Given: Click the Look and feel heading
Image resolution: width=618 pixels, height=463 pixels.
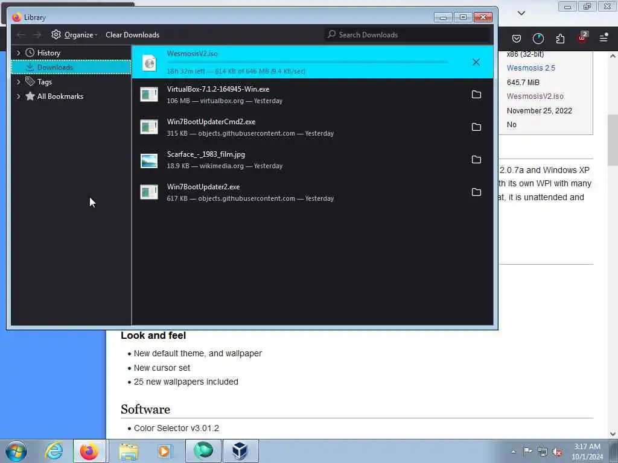Looking at the screenshot, I should point(153,335).
